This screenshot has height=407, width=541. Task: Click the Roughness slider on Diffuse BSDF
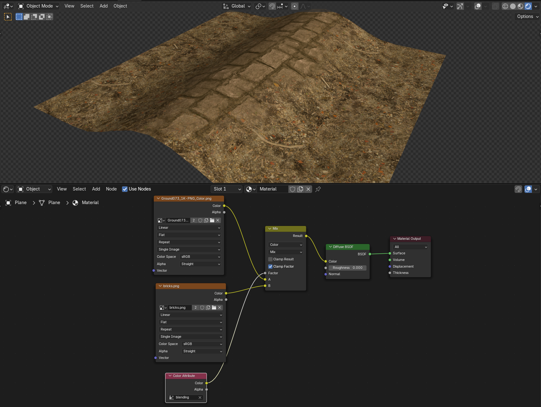click(x=347, y=268)
